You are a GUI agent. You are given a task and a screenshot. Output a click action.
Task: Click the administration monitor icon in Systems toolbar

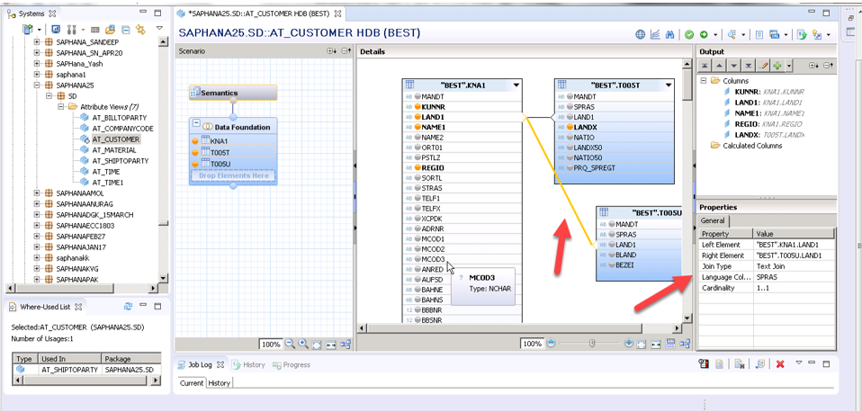[x=56, y=29]
